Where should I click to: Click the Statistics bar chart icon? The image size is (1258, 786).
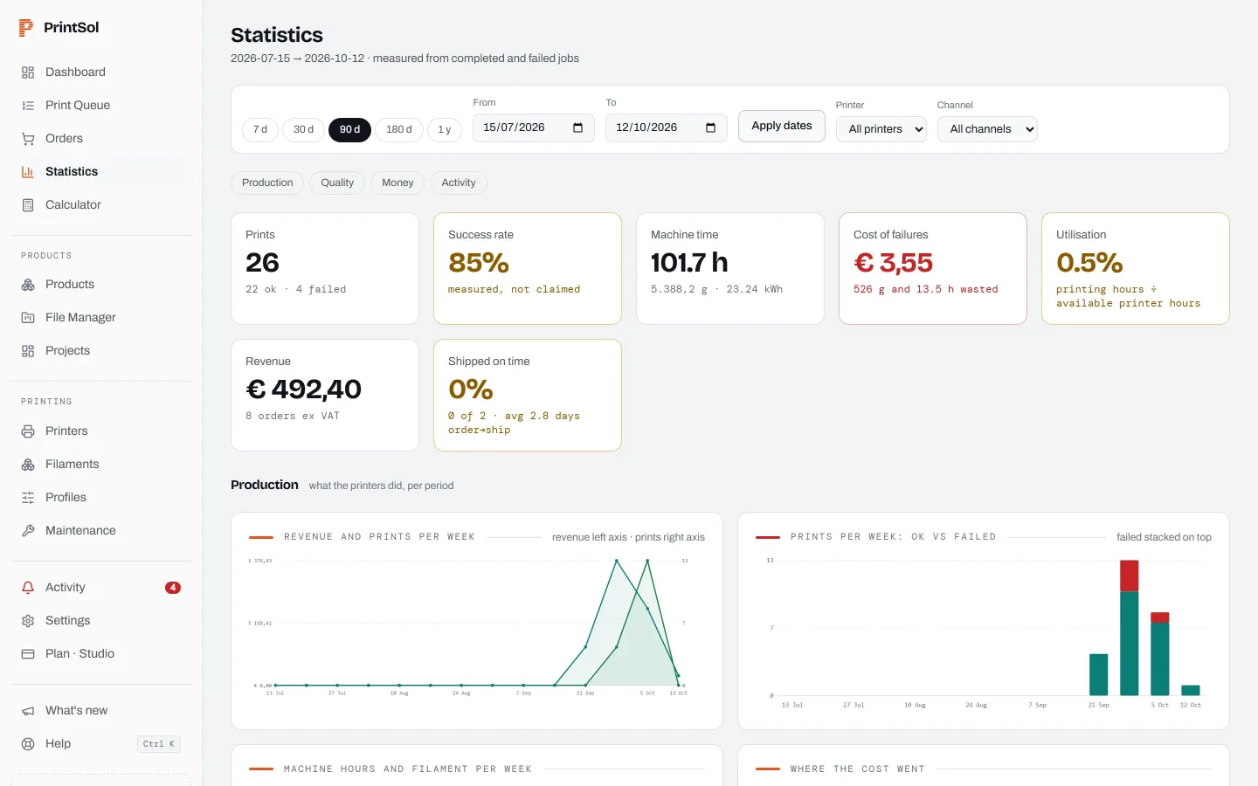[28, 172]
